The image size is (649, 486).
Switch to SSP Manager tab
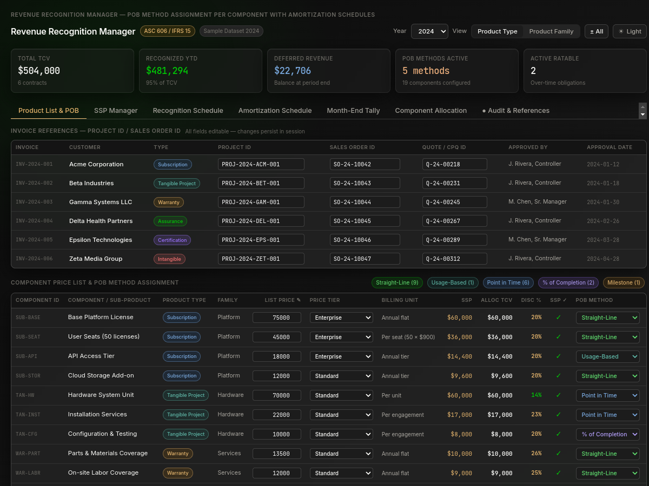point(116,111)
